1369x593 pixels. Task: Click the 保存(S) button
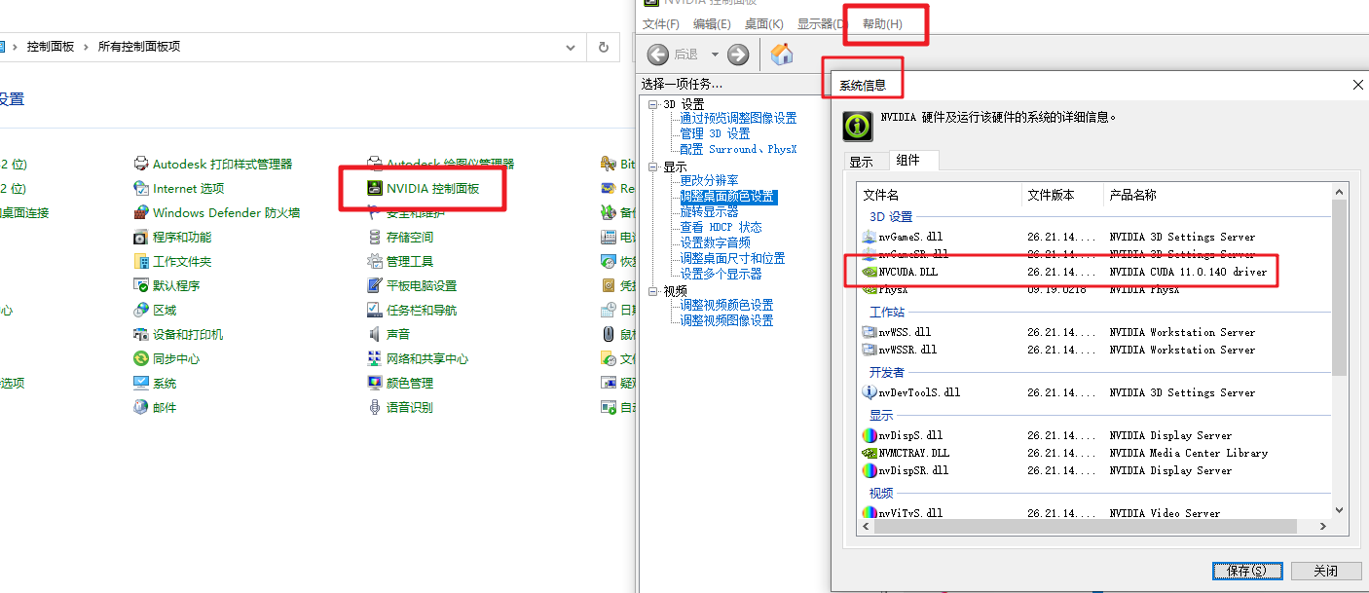point(1247,571)
